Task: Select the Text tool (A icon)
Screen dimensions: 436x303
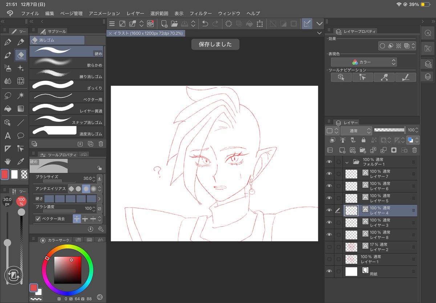Action: pyautogui.click(x=8, y=136)
